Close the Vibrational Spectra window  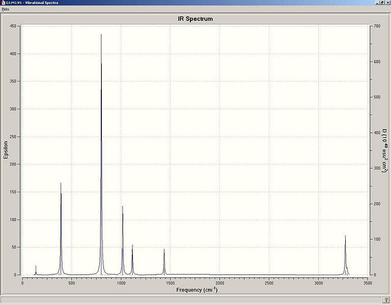tap(387, 3)
